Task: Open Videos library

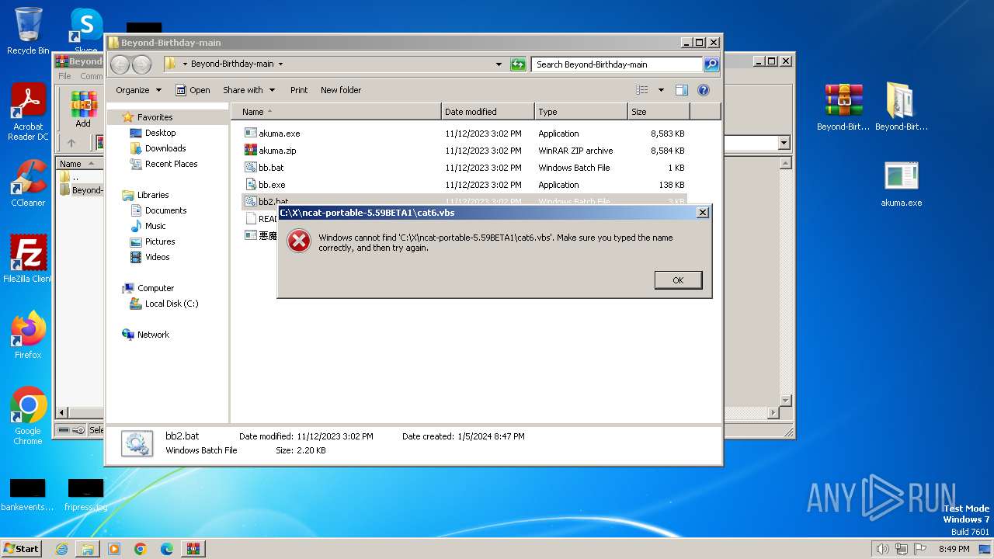Action: pos(157,257)
